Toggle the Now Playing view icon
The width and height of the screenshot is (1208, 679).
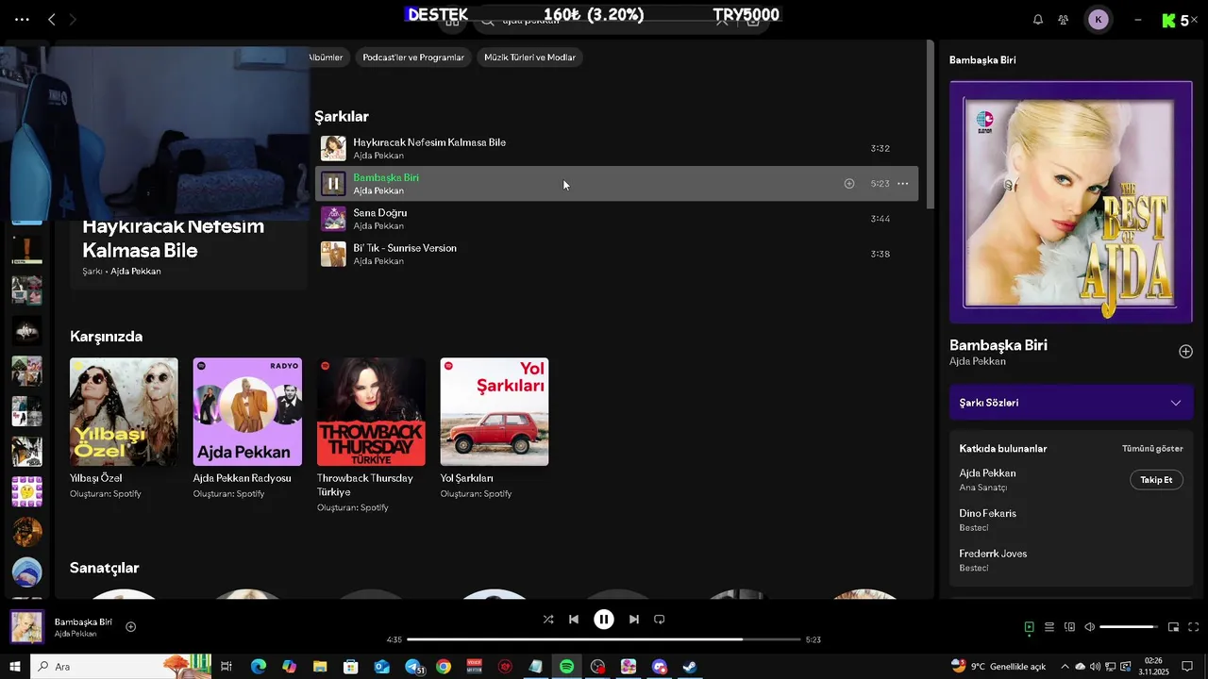tap(1029, 627)
